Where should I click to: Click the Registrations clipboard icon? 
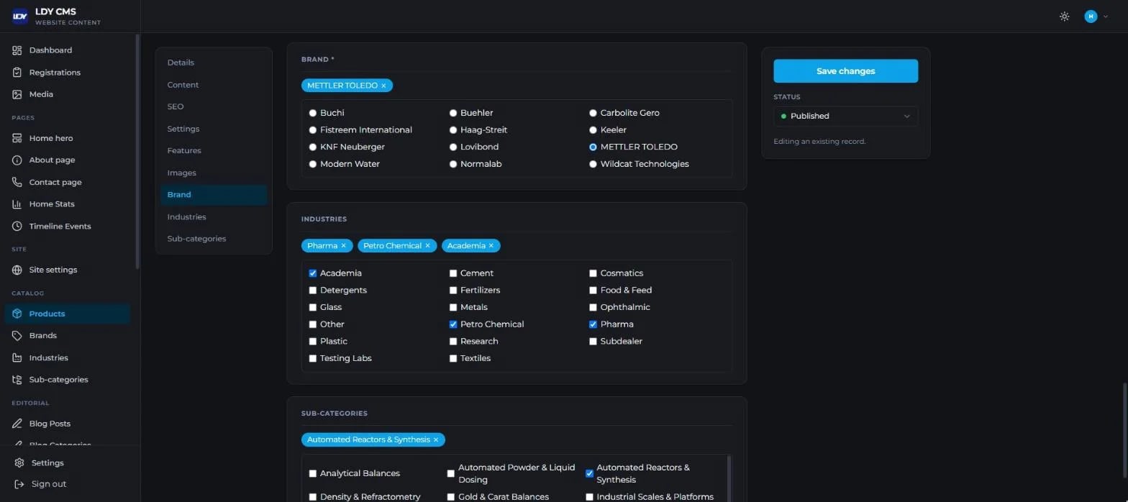tap(17, 73)
